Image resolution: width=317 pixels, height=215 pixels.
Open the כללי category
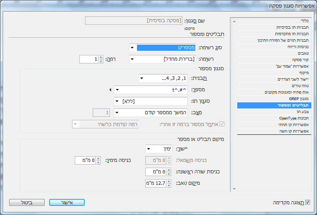point(274,21)
